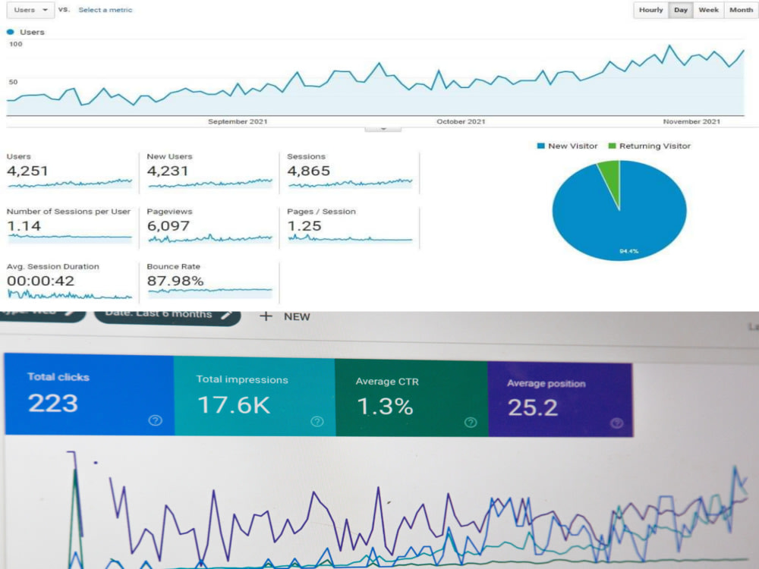Click the Users legend dot above chart
The width and height of the screenshot is (759, 569).
(10, 32)
